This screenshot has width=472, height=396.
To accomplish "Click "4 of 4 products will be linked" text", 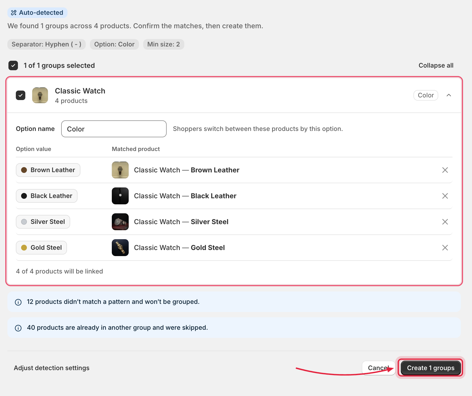I will [x=59, y=271].
